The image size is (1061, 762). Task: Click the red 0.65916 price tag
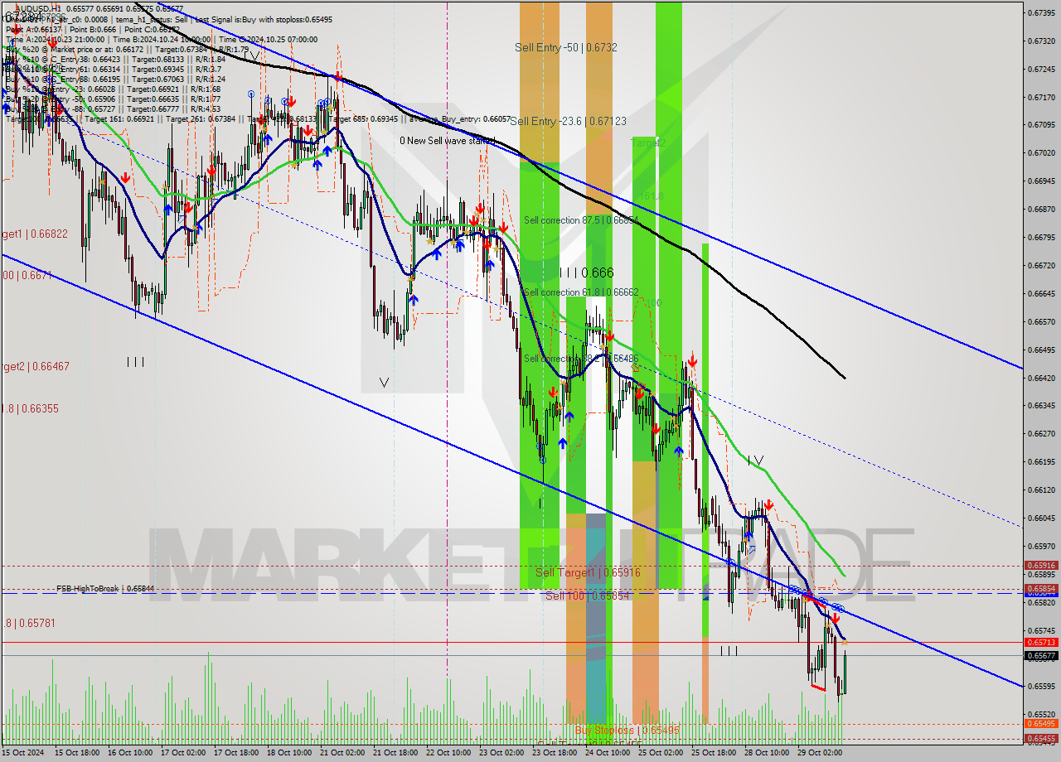click(x=1042, y=566)
